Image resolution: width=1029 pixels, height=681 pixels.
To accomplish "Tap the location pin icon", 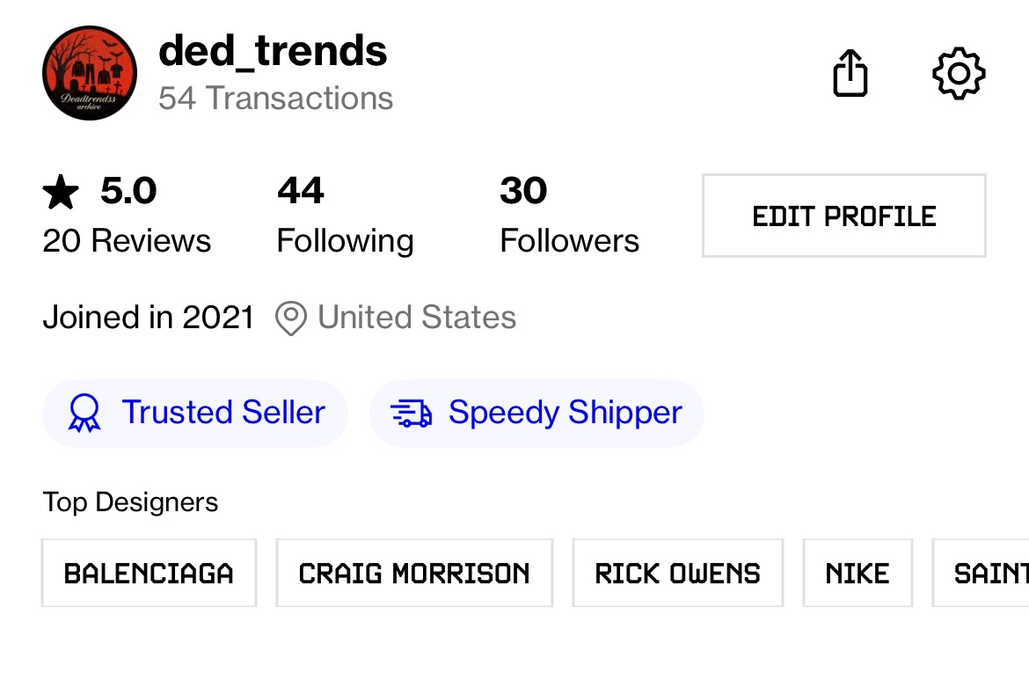I will coord(291,318).
